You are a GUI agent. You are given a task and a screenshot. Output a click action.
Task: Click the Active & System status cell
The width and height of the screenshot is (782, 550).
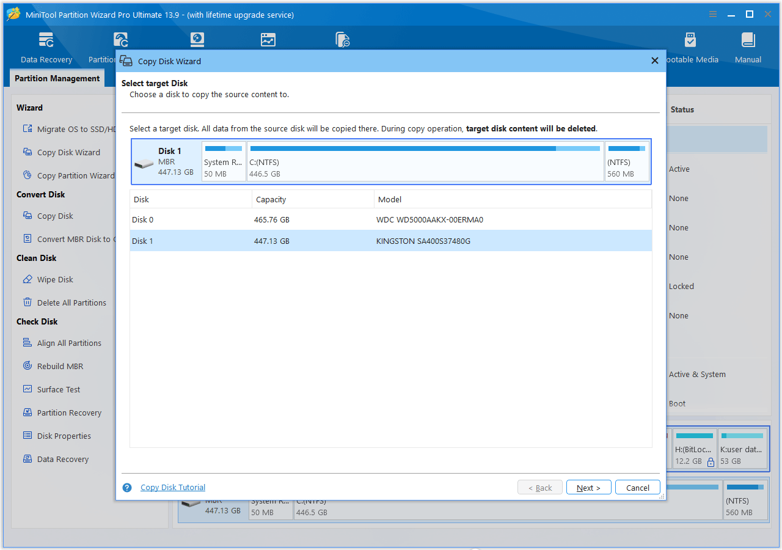click(697, 374)
